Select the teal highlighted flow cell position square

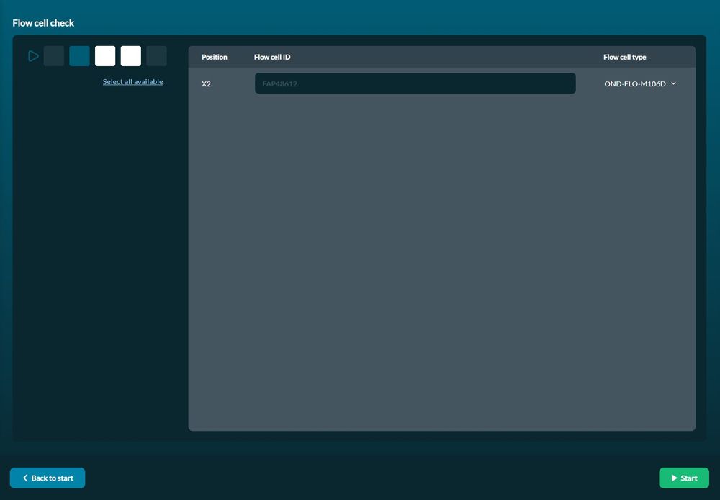(79, 56)
